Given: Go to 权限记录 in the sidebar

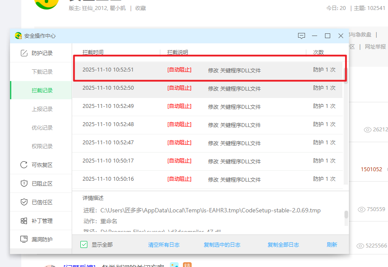Looking at the screenshot, I should [x=42, y=147].
